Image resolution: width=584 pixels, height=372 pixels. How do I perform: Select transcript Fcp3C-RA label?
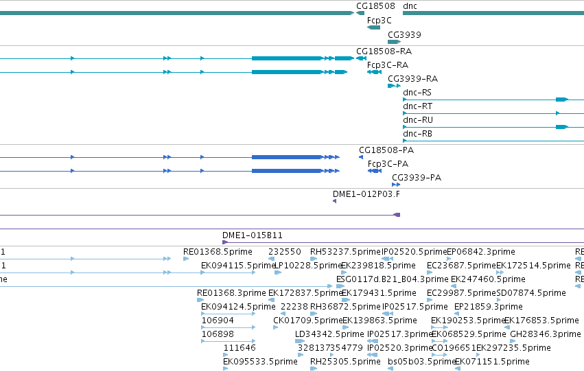point(387,65)
